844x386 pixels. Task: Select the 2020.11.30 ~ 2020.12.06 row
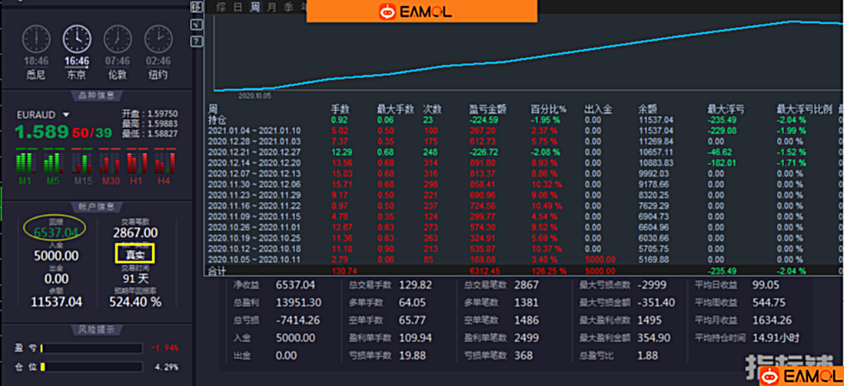click(x=523, y=184)
